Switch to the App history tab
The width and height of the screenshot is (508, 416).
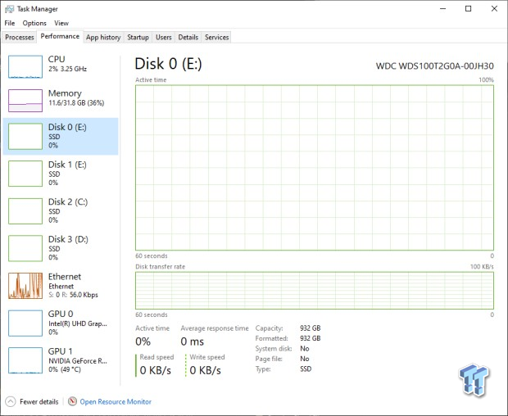tap(103, 37)
